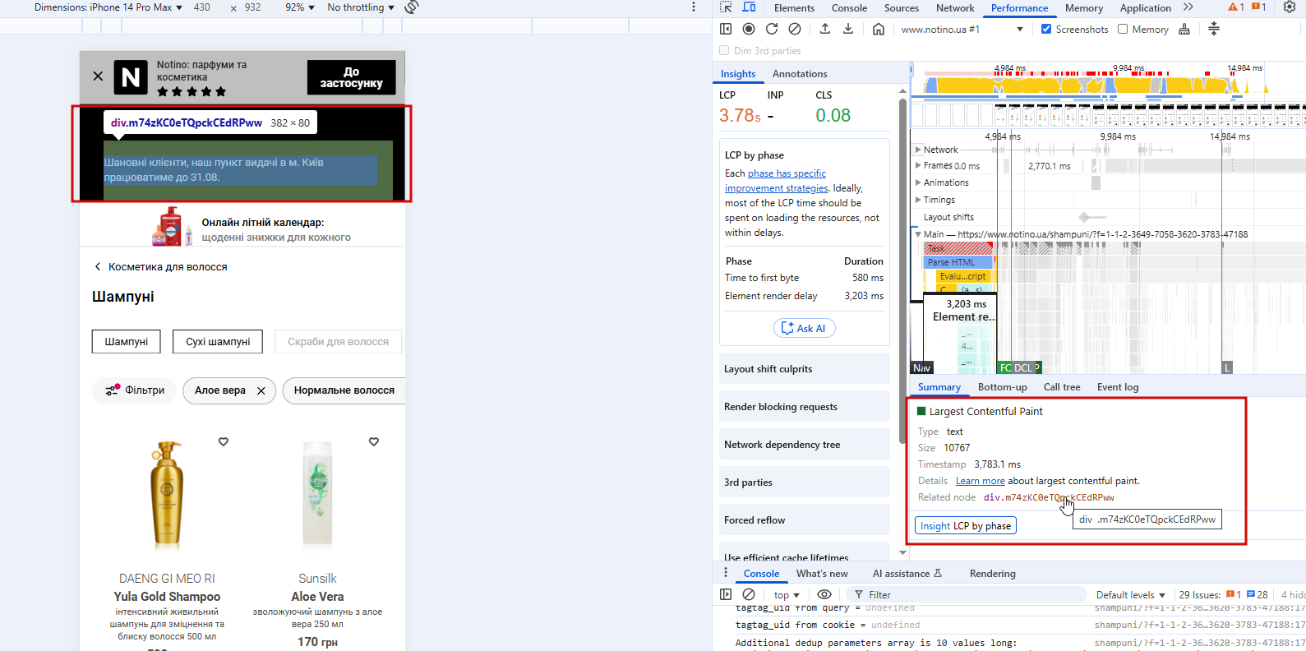Open DevTools settings gear icon

[1290, 7]
